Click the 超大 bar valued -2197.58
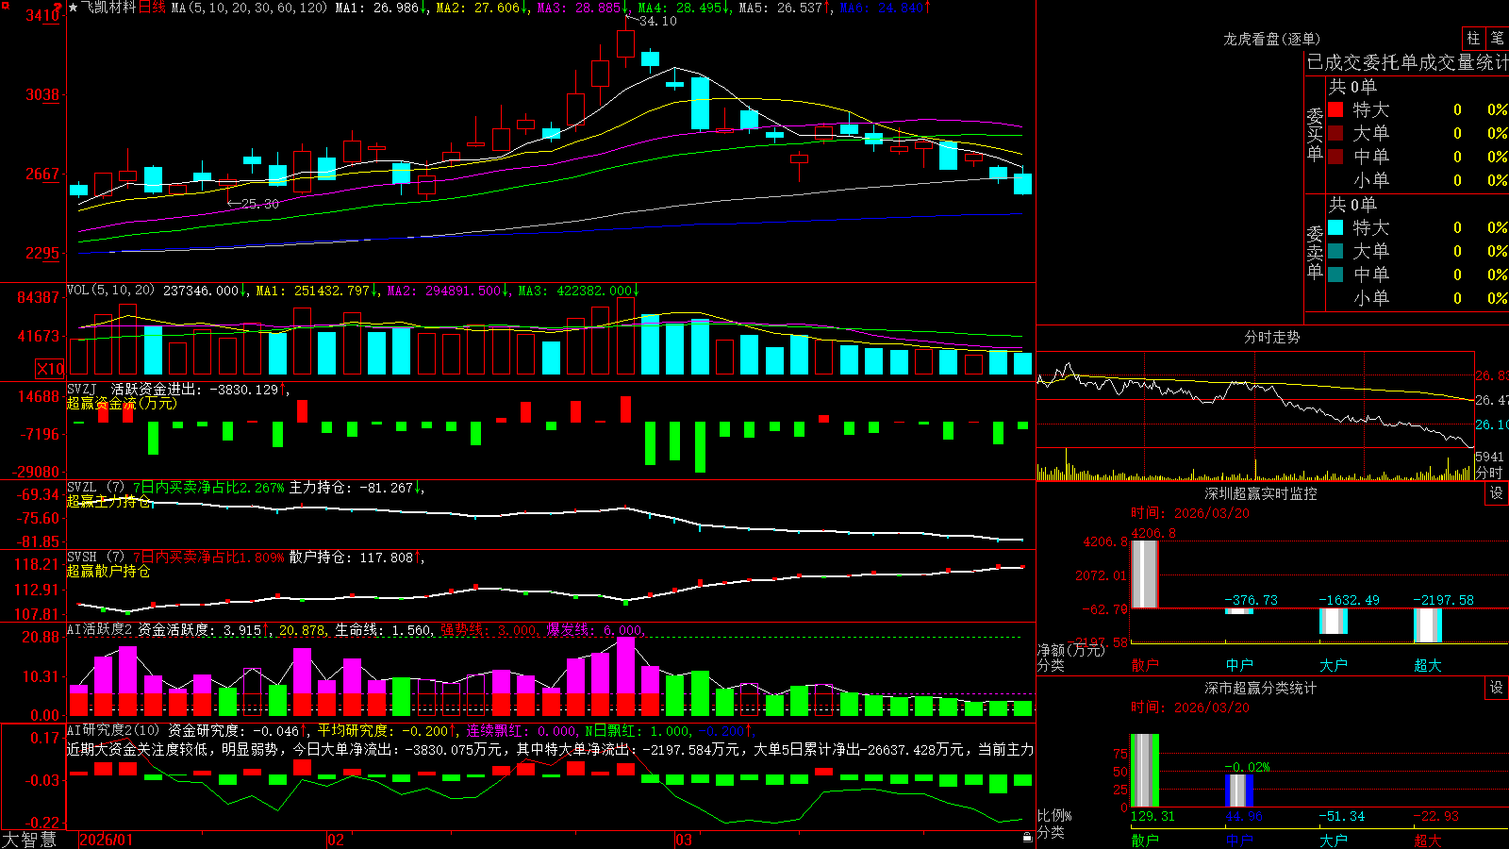 [x=1428, y=625]
